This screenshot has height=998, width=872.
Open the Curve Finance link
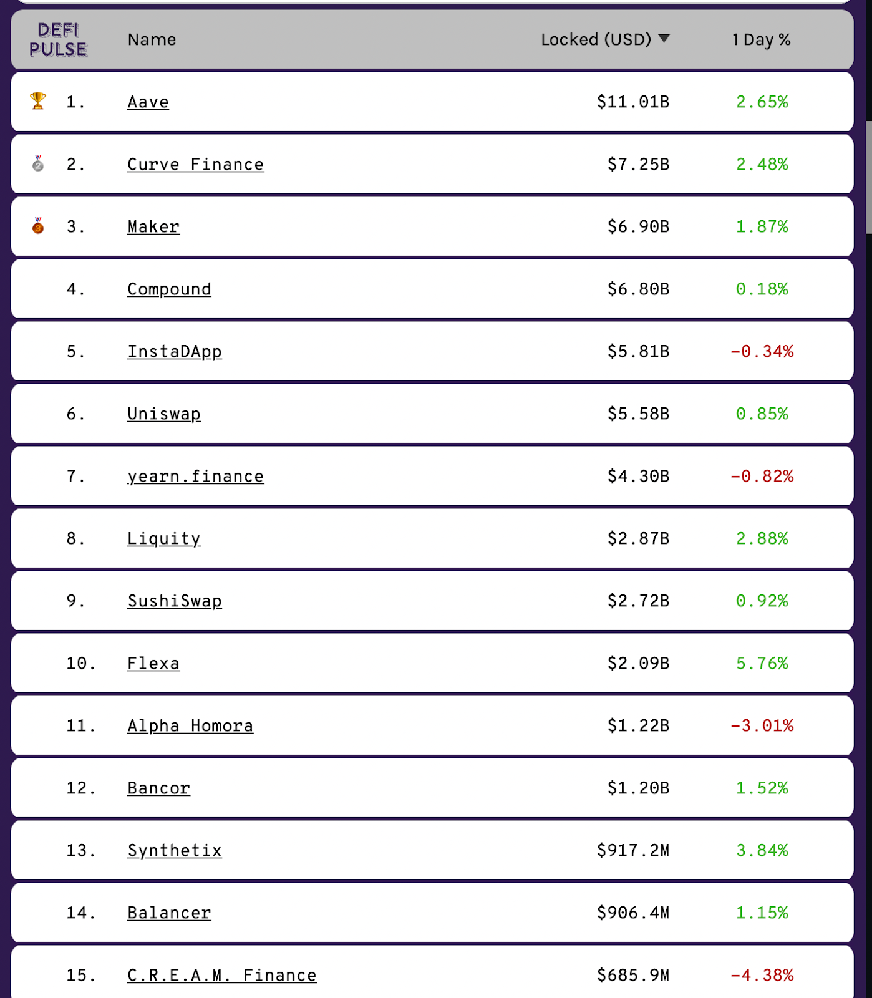pyautogui.click(x=196, y=164)
